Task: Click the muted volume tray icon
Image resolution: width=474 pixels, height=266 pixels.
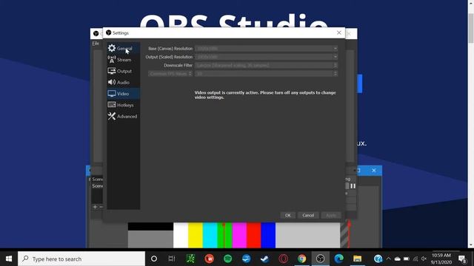Action: click(424, 259)
